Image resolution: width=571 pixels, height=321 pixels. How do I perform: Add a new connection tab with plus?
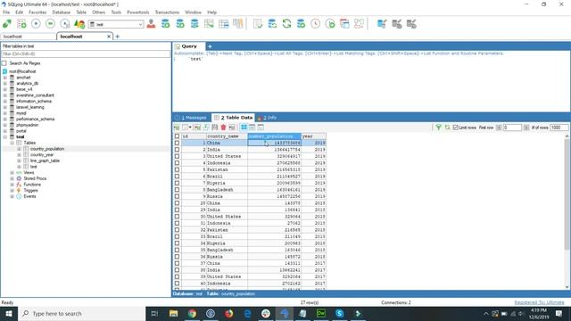[117, 37]
